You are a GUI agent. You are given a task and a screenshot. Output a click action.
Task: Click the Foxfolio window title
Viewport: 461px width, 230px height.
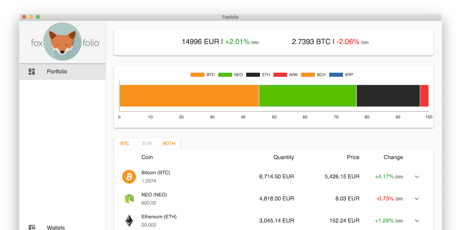coord(230,17)
